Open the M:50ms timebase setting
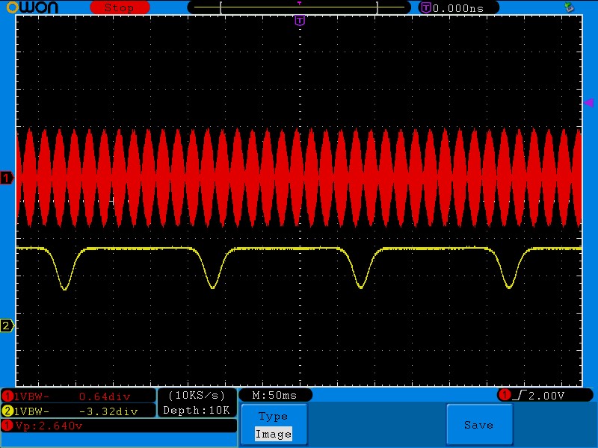The height and width of the screenshot is (448, 598). coord(275,394)
